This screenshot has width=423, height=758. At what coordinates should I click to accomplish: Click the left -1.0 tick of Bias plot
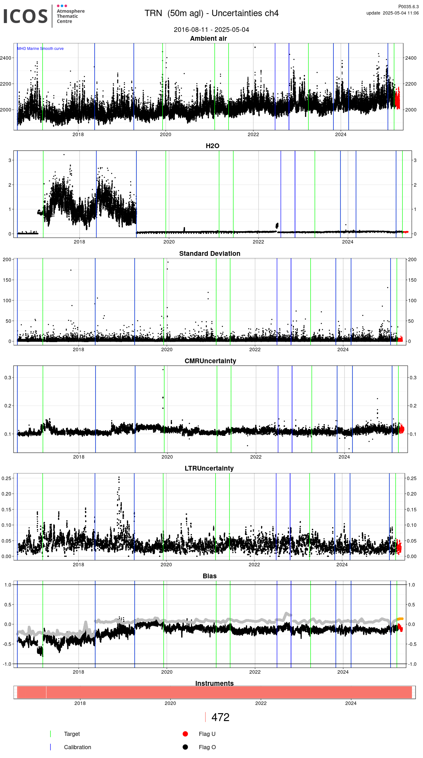(7, 664)
